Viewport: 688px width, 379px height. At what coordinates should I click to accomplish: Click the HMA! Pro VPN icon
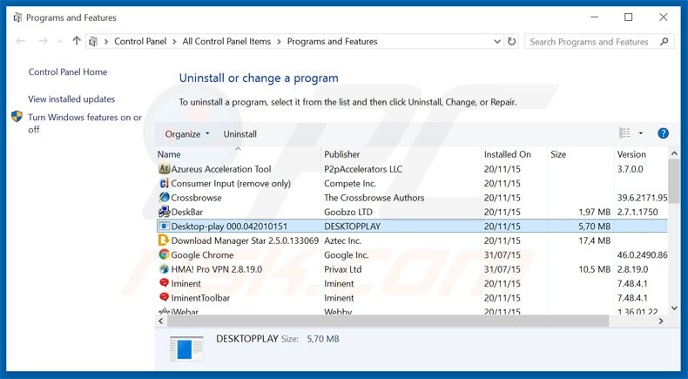(164, 268)
